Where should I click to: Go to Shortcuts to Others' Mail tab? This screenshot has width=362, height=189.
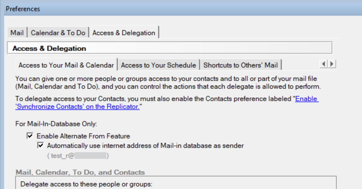tap(240, 65)
